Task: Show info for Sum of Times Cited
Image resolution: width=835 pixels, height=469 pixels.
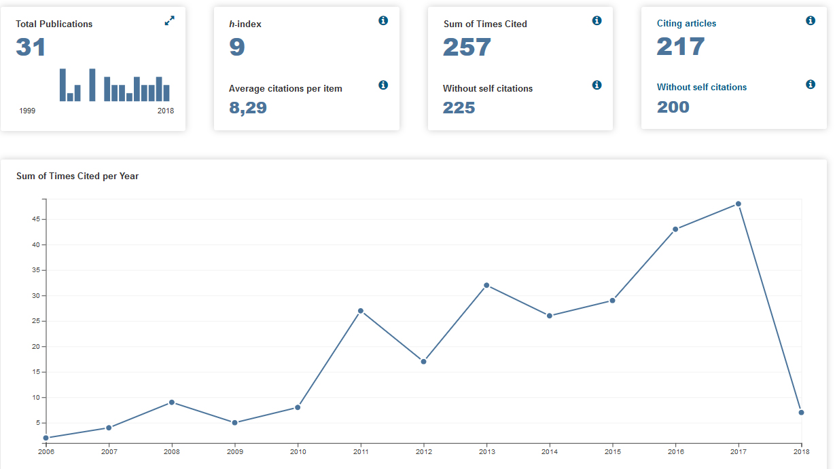Action: (597, 20)
